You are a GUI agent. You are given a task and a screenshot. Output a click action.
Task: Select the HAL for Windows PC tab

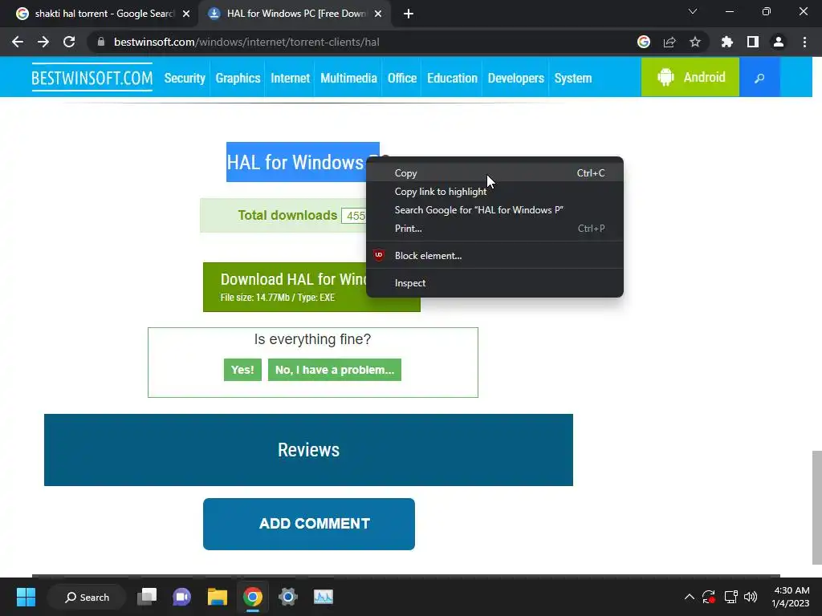[296, 14]
